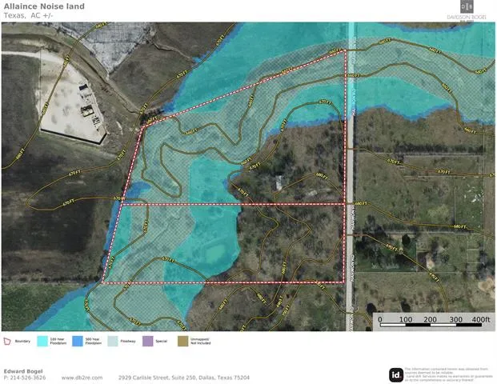Select the Special purple legend swatch

click(147, 340)
